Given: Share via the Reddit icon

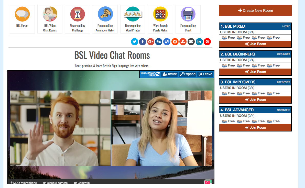Looking at the screenshot, I should coord(175,42).
